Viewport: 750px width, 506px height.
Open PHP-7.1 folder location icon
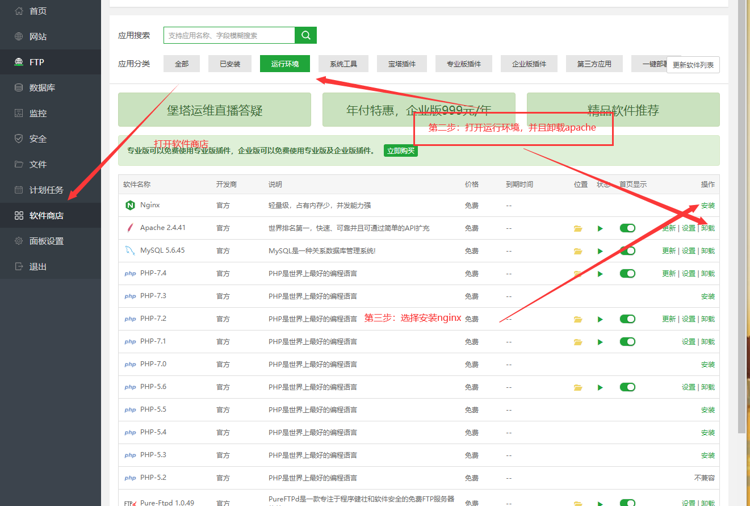[x=578, y=342]
